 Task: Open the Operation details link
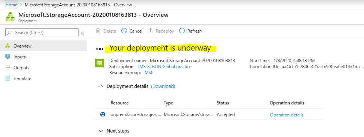click(287, 115)
